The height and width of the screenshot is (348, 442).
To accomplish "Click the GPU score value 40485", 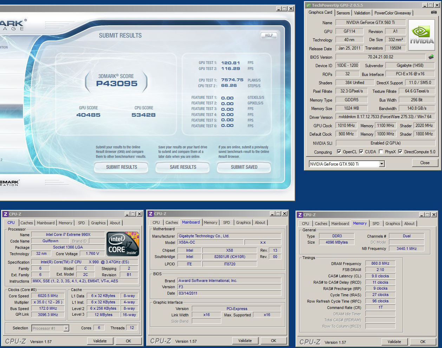I will pos(89,115).
